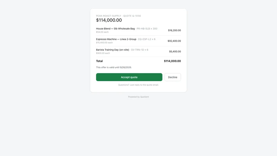
Task: Click the total $114,000.00 at row end
Action: coord(172,61)
